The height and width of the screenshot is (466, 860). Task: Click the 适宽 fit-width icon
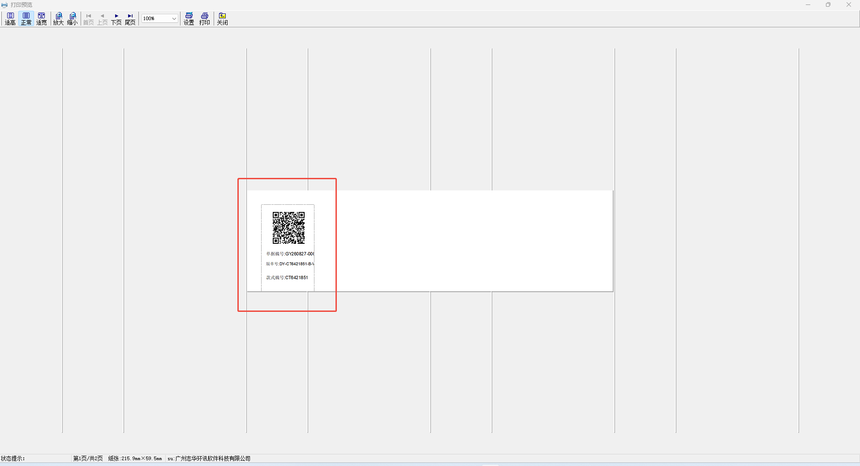[41, 19]
